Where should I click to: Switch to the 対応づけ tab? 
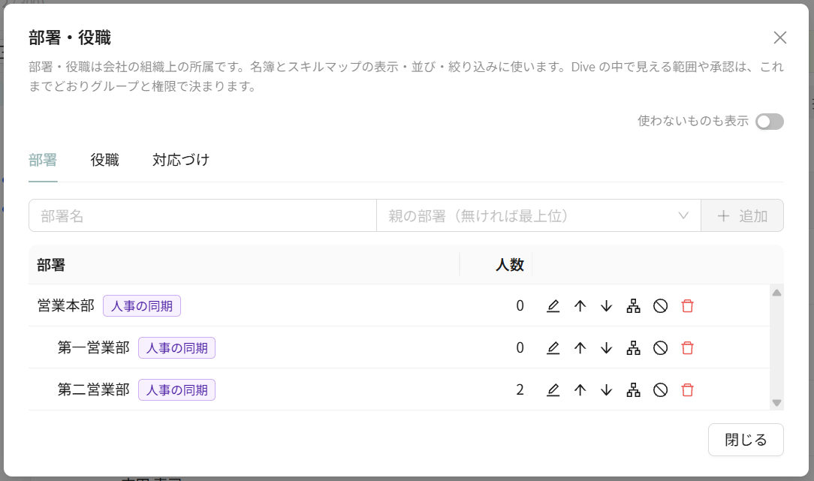tap(181, 160)
